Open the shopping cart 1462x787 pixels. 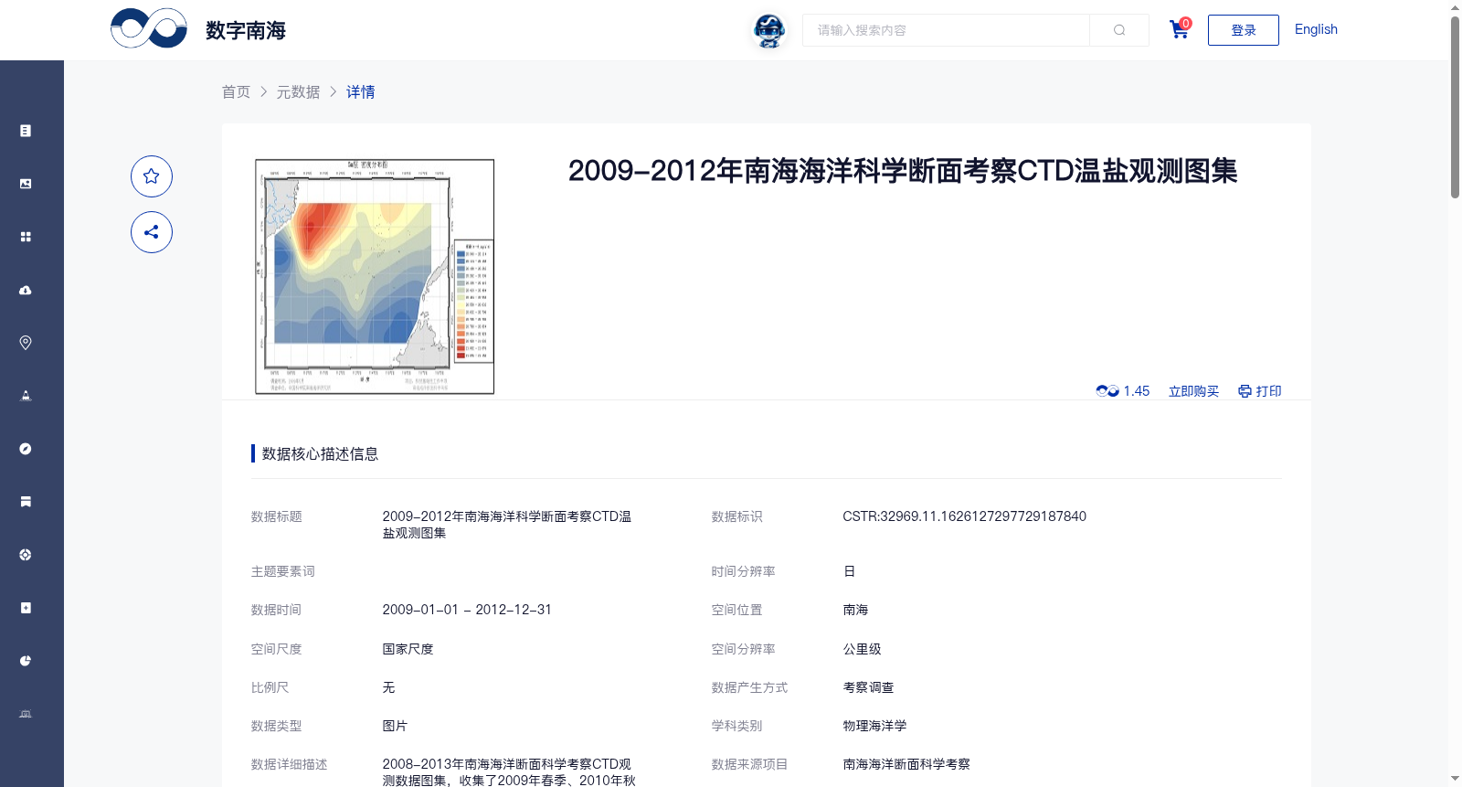click(1180, 29)
